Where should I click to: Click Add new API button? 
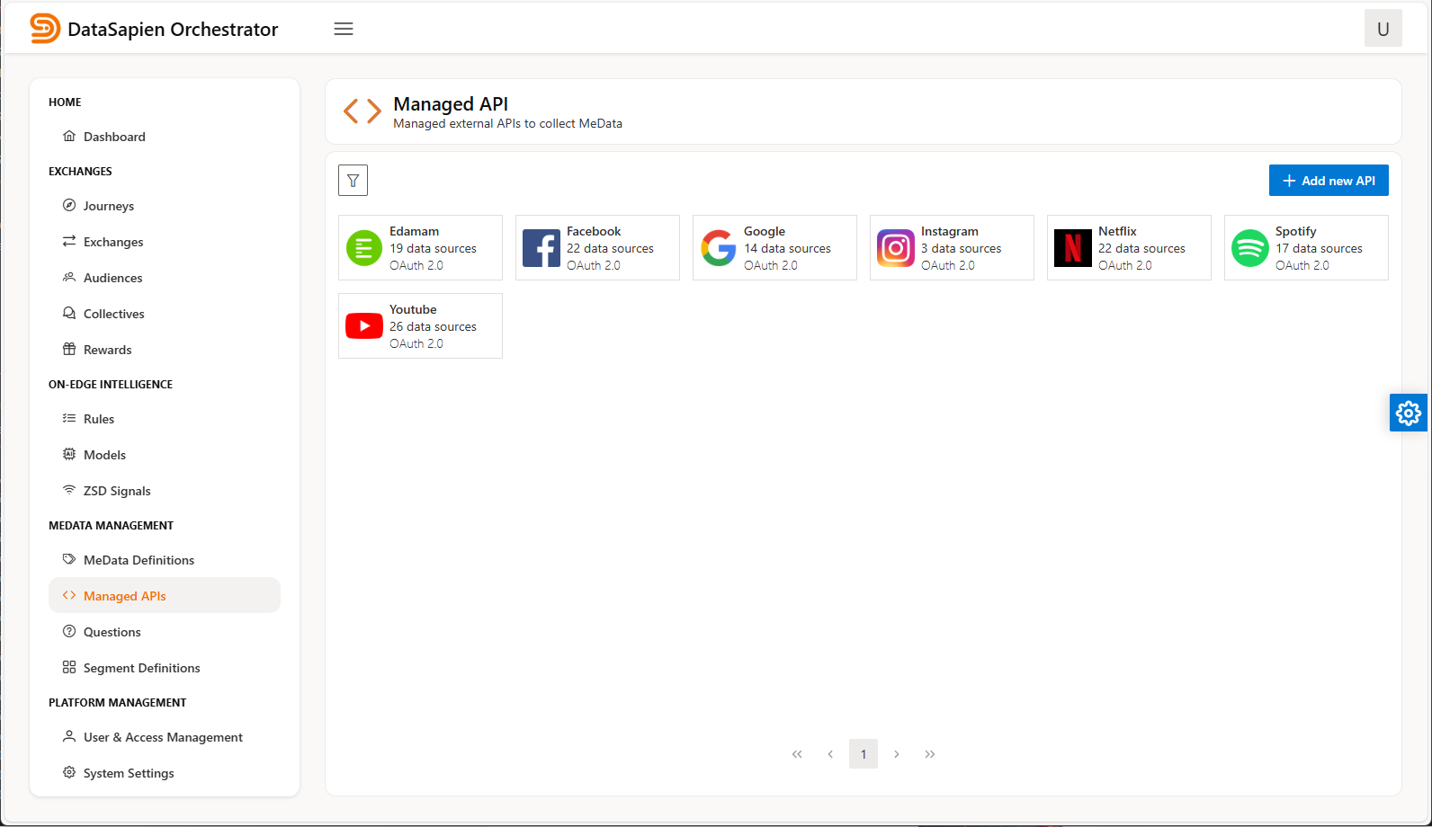[1329, 181]
